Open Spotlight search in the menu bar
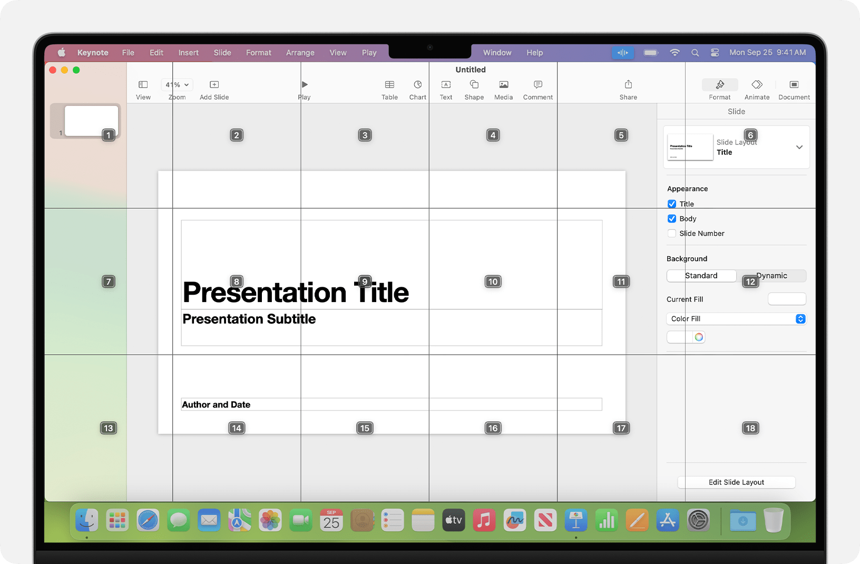The image size is (860, 564). tap(695, 53)
